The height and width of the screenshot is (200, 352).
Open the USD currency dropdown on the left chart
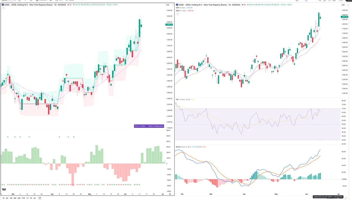[x=169, y=5]
